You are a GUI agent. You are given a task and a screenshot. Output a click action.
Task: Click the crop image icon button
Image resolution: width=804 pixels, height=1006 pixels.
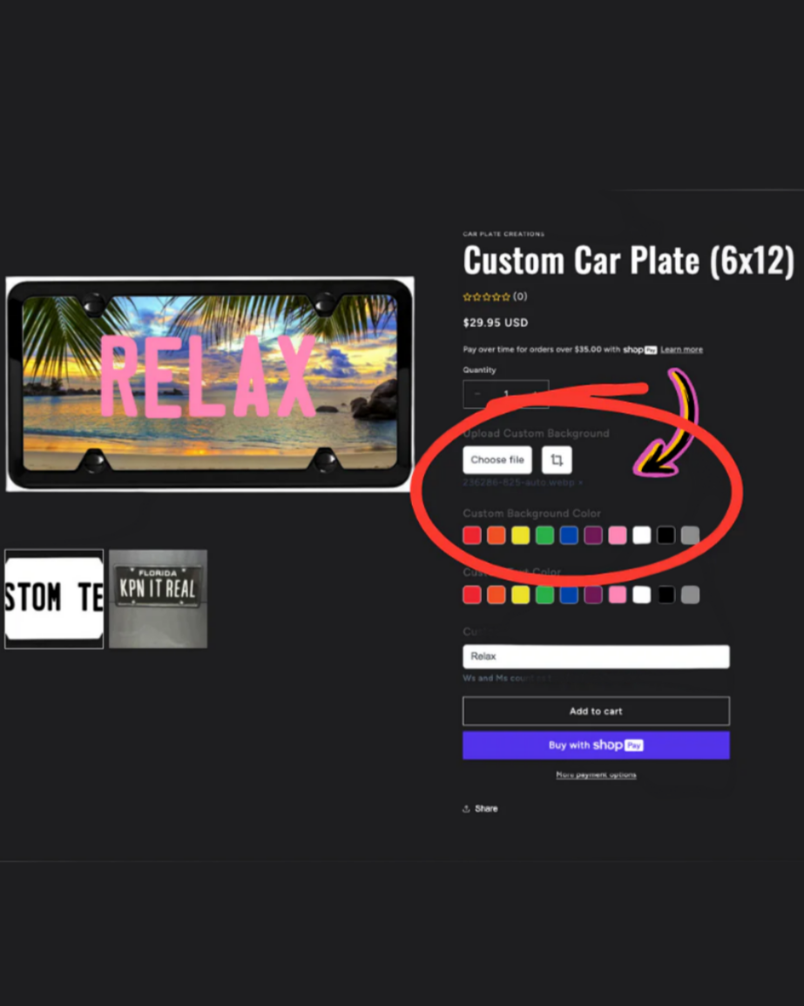(x=557, y=459)
